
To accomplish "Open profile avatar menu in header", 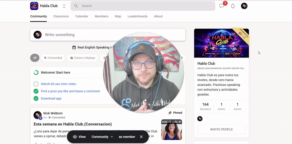I will 244,6.
